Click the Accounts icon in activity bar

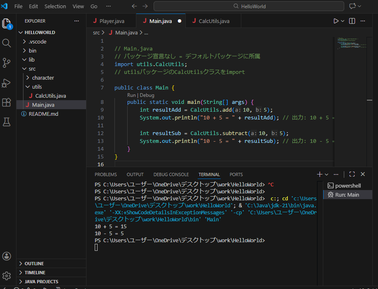coord(7,256)
